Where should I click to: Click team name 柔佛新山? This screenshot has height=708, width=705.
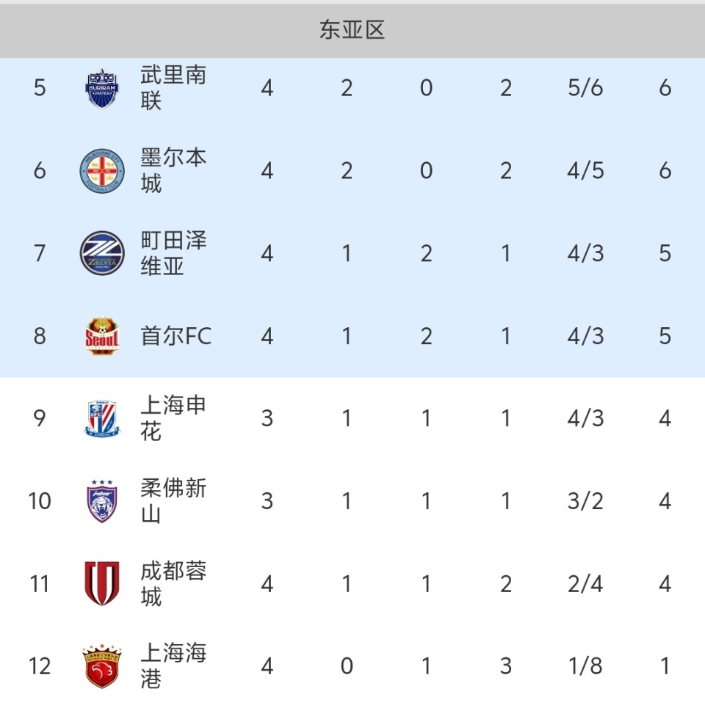point(173,501)
